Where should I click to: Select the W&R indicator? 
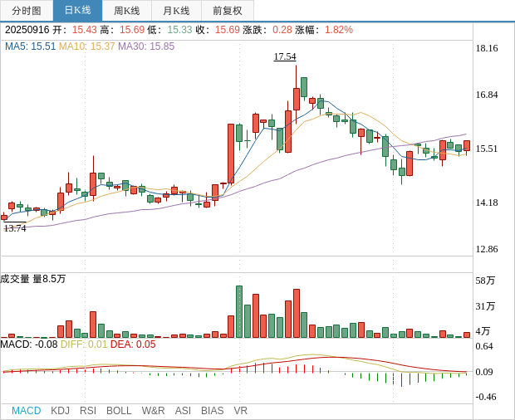coord(153,411)
